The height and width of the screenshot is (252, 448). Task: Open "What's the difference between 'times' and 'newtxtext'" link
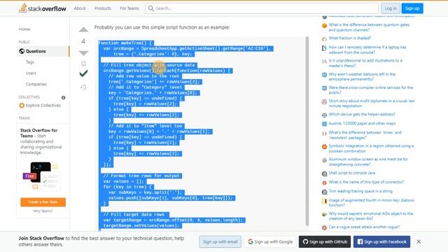click(365, 135)
